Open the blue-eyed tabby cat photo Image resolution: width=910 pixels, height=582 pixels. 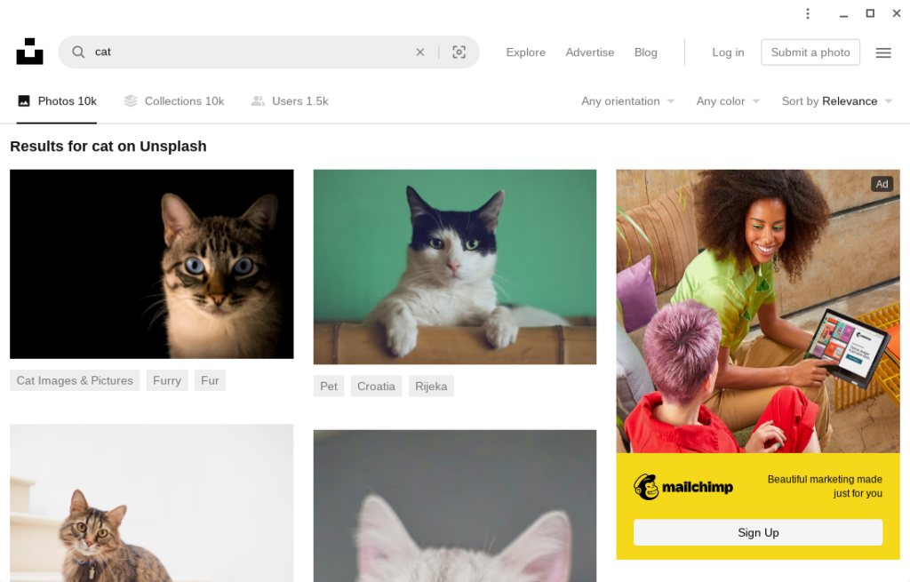coord(151,264)
